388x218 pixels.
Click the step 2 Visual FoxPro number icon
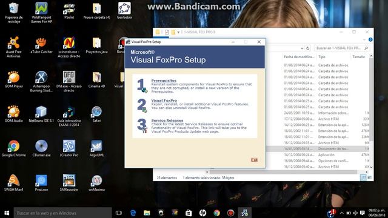click(x=142, y=105)
